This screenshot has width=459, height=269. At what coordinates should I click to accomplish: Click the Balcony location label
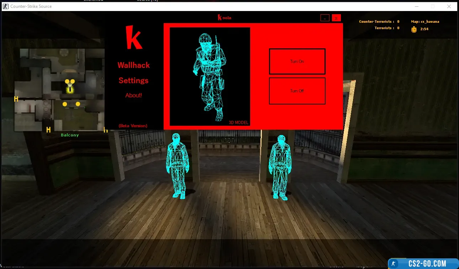(x=70, y=135)
